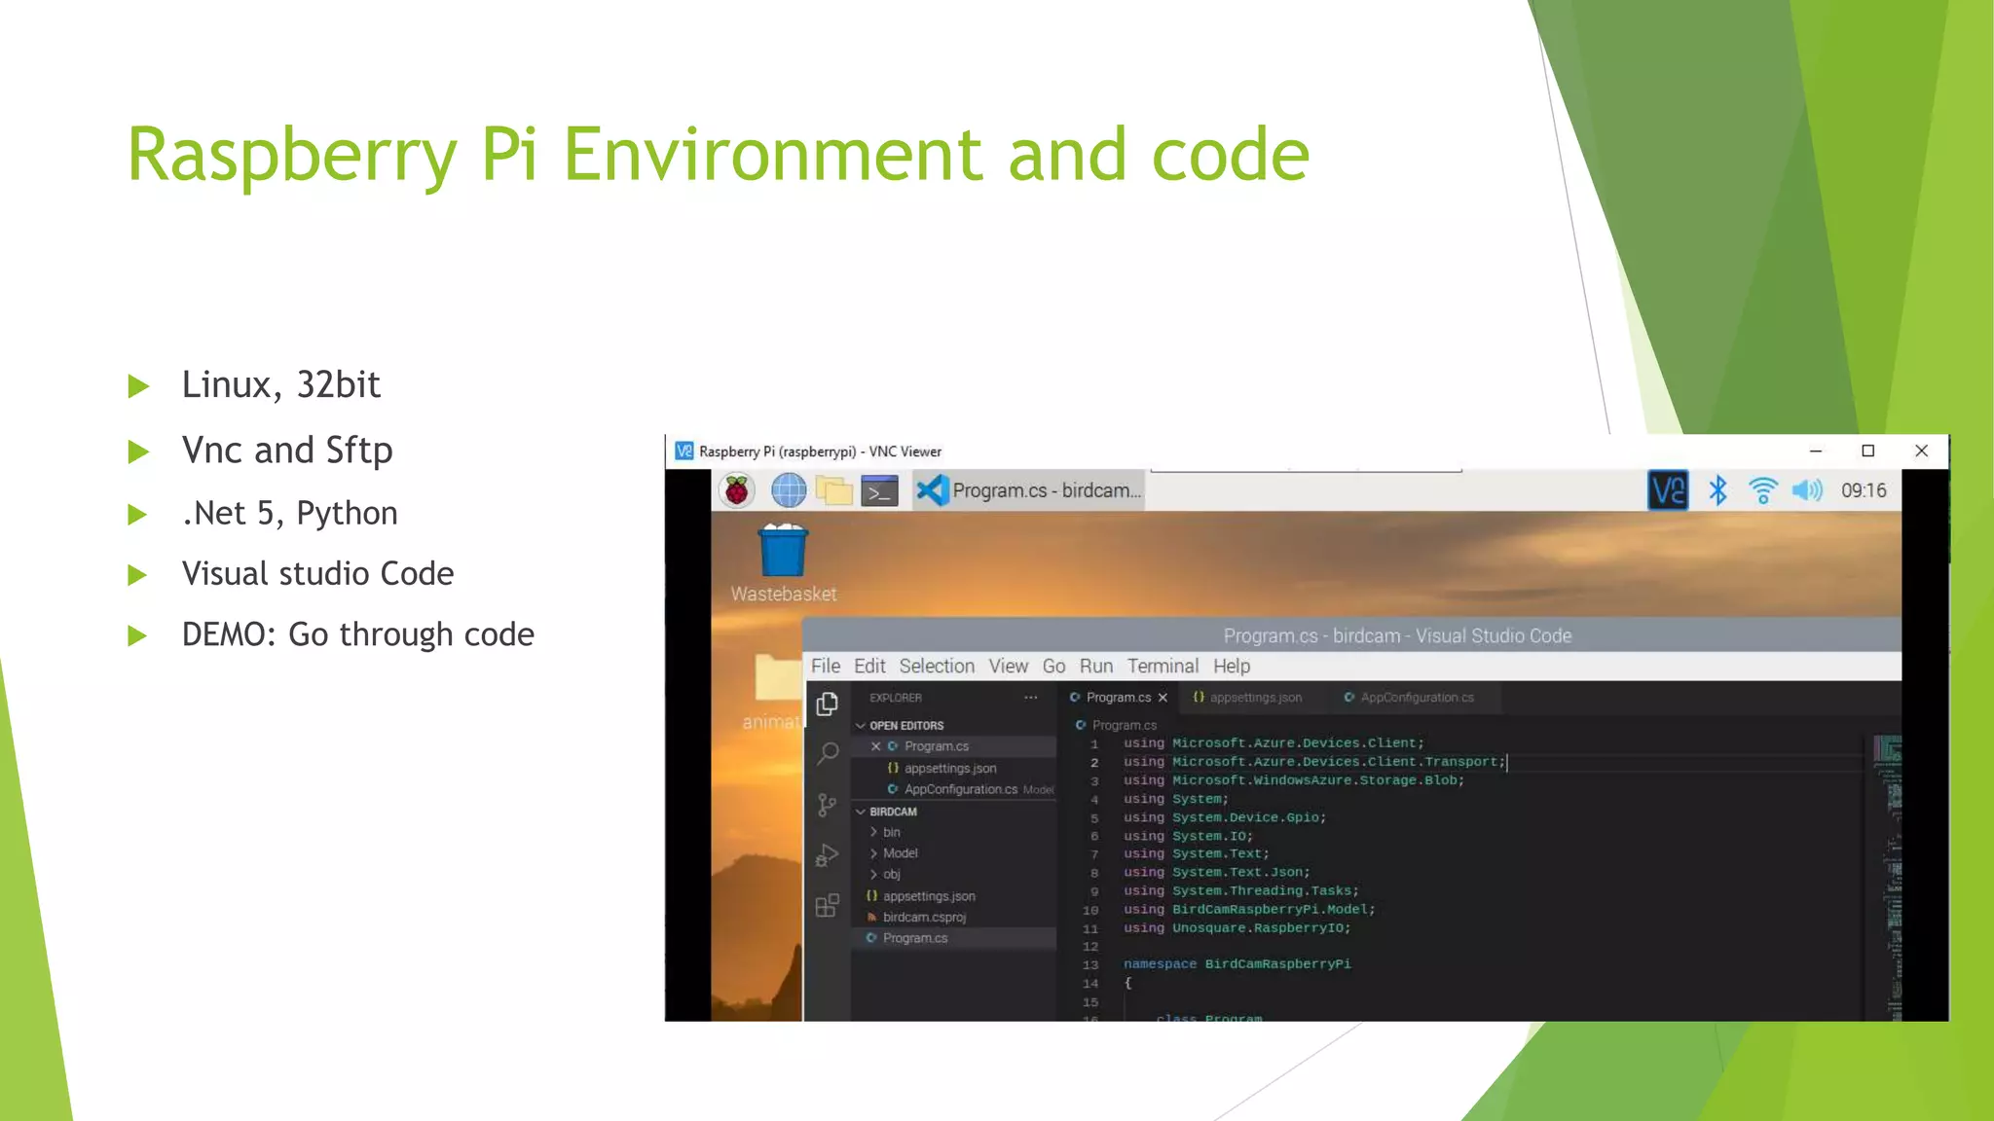The image size is (1994, 1121).
Task: Click namespace BirdCamRaspberryPi line
Action: pos(1237,964)
